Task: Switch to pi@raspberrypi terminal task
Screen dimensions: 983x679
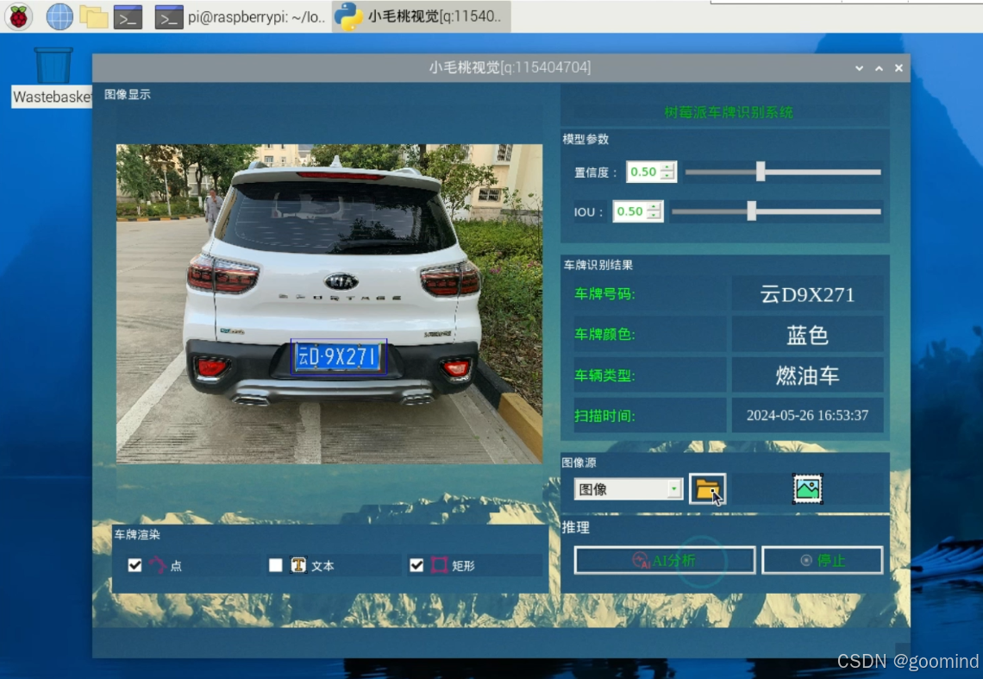Action: click(x=240, y=17)
